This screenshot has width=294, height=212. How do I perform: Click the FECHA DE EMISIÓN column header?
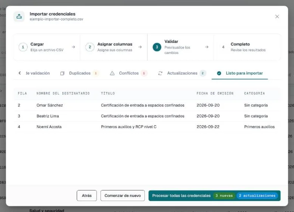(215, 94)
